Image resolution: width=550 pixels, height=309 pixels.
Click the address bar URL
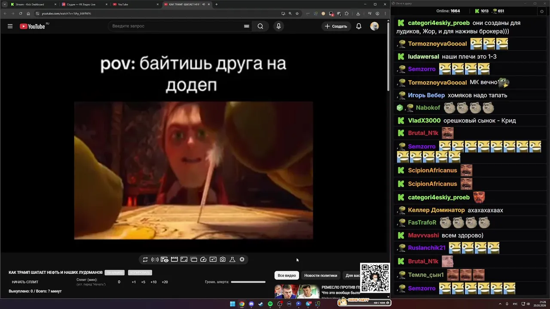(x=66, y=13)
